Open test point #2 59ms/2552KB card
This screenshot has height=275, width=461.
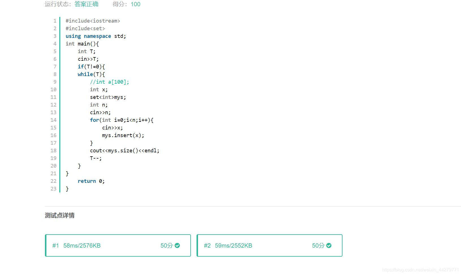pyautogui.click(x=270, y=246)
